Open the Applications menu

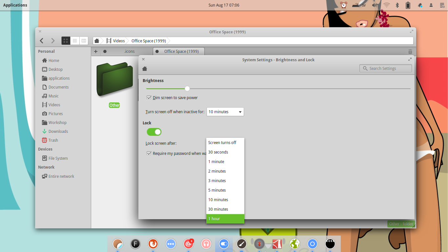(15, 5)
